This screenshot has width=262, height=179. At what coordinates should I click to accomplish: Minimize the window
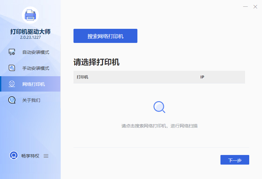[x=245, y=7]
